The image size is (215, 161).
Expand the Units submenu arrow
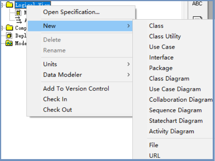tap(129, 64)
